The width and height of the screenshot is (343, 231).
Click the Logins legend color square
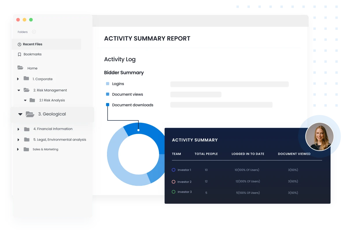pyautogui.click(x=107, y=84)
